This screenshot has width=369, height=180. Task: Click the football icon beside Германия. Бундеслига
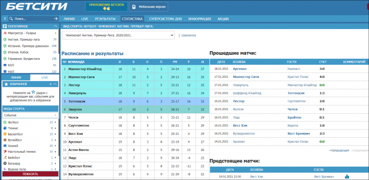[5, 58]
